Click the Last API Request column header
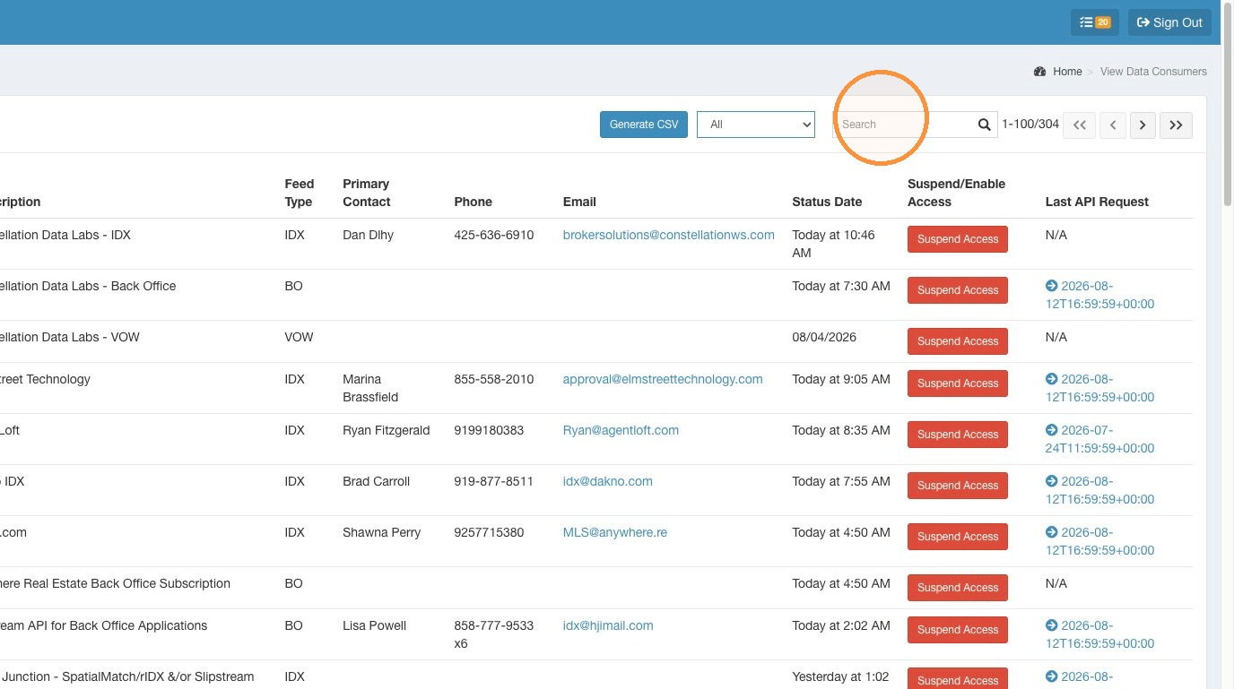Image resolution: width=1234 pixels, height=689 pixels. coord(1097,202)
